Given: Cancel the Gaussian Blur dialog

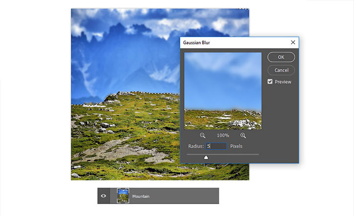Looking at the screenshot, I should [x=281, y=70].
